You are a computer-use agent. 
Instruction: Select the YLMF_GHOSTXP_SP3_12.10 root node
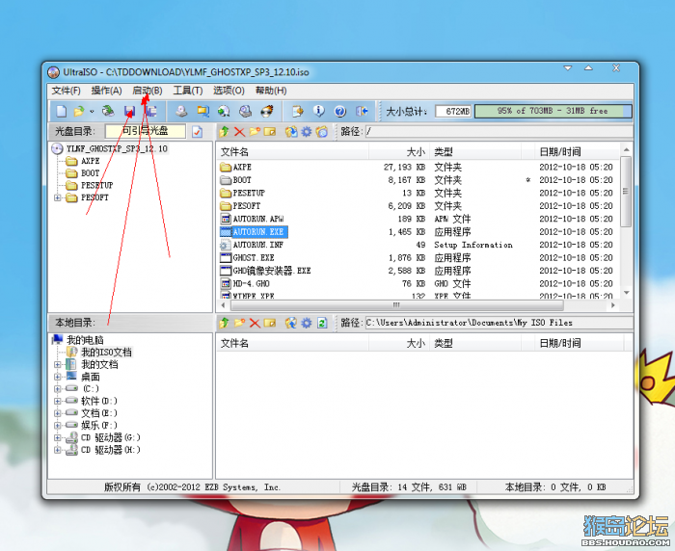[x=117, y=148]
